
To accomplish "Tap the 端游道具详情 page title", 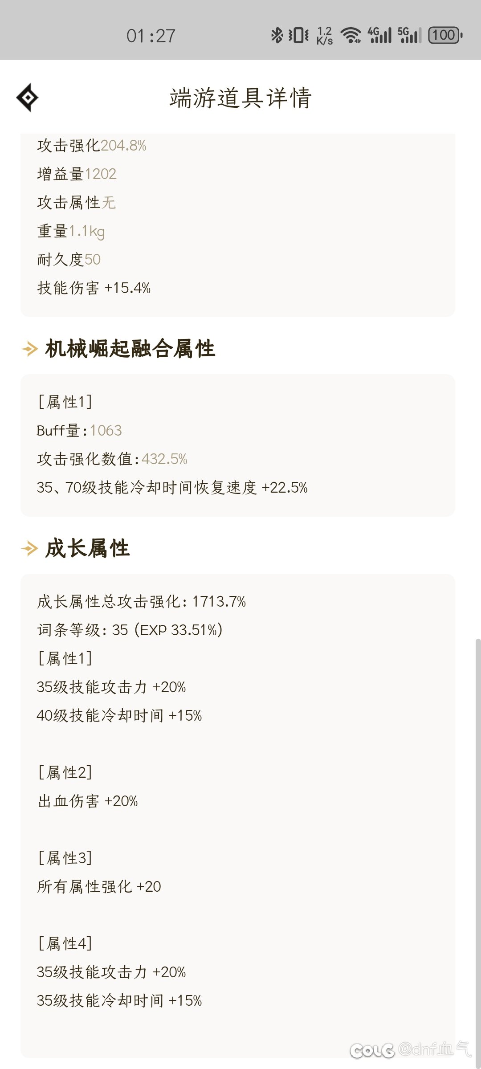I will click(x=240, y=98).
